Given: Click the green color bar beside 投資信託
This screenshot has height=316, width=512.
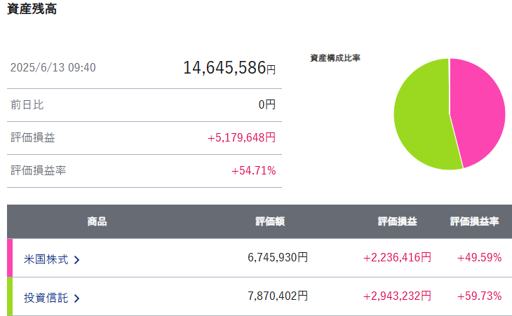Looking at the screenshot, I should pos(10,296).
